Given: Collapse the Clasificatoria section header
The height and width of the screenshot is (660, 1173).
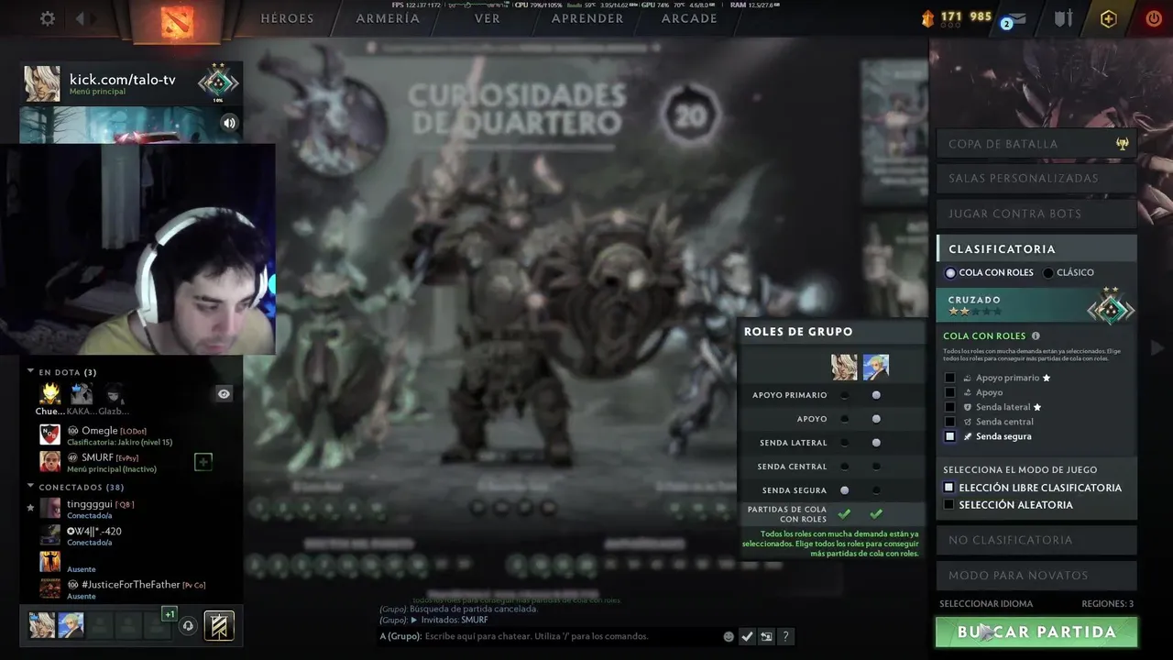Looking at the screenshot, I should tap(1036, 248).
